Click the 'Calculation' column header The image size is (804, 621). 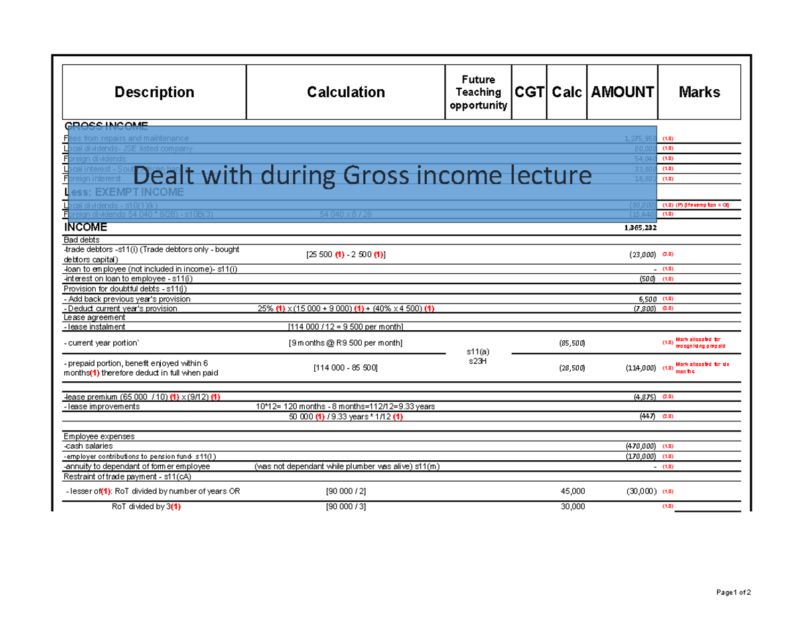[346, 92]
